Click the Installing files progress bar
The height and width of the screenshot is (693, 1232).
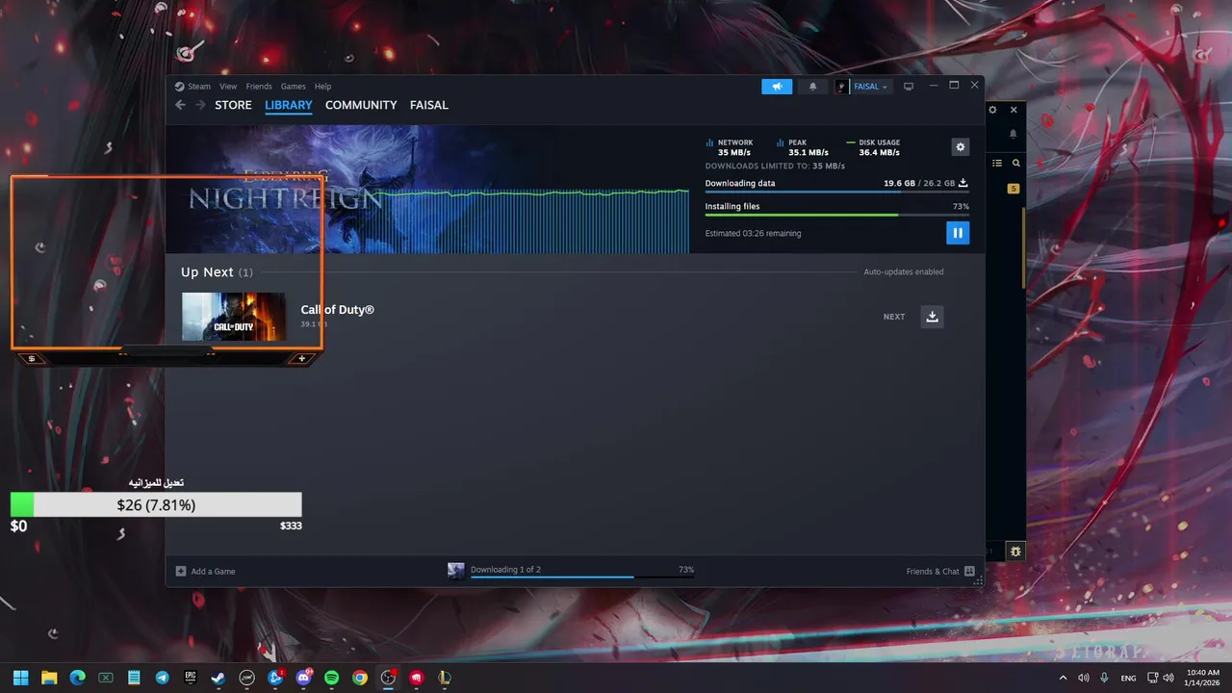click(x=836, y=215)
